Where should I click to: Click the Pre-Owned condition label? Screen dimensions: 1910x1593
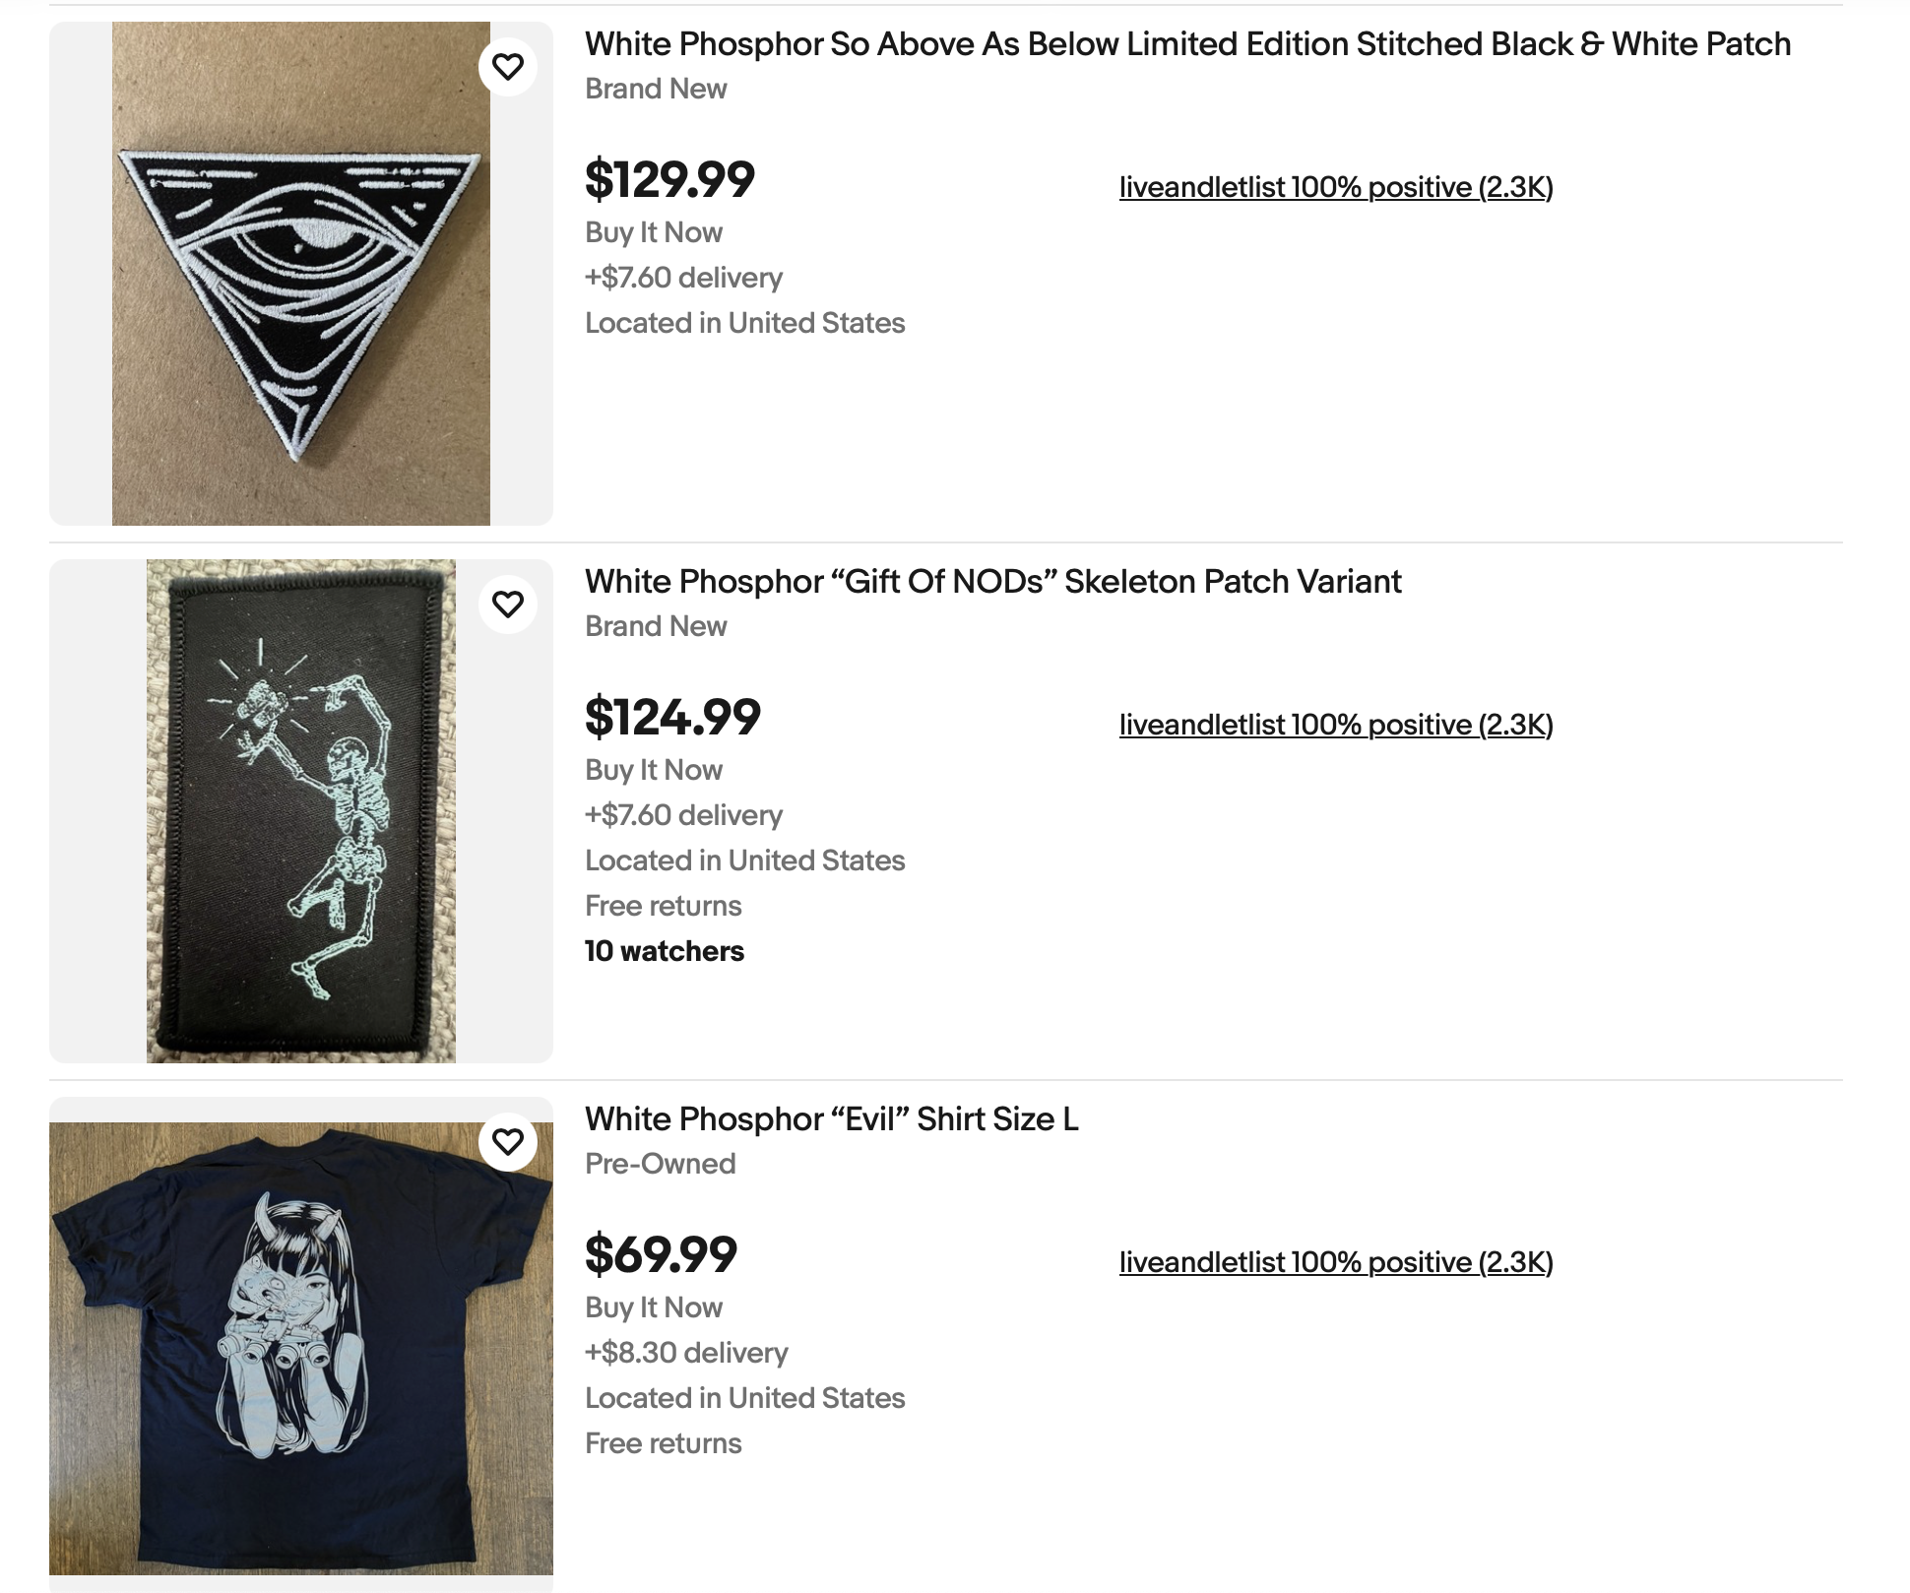point(660,1164)
